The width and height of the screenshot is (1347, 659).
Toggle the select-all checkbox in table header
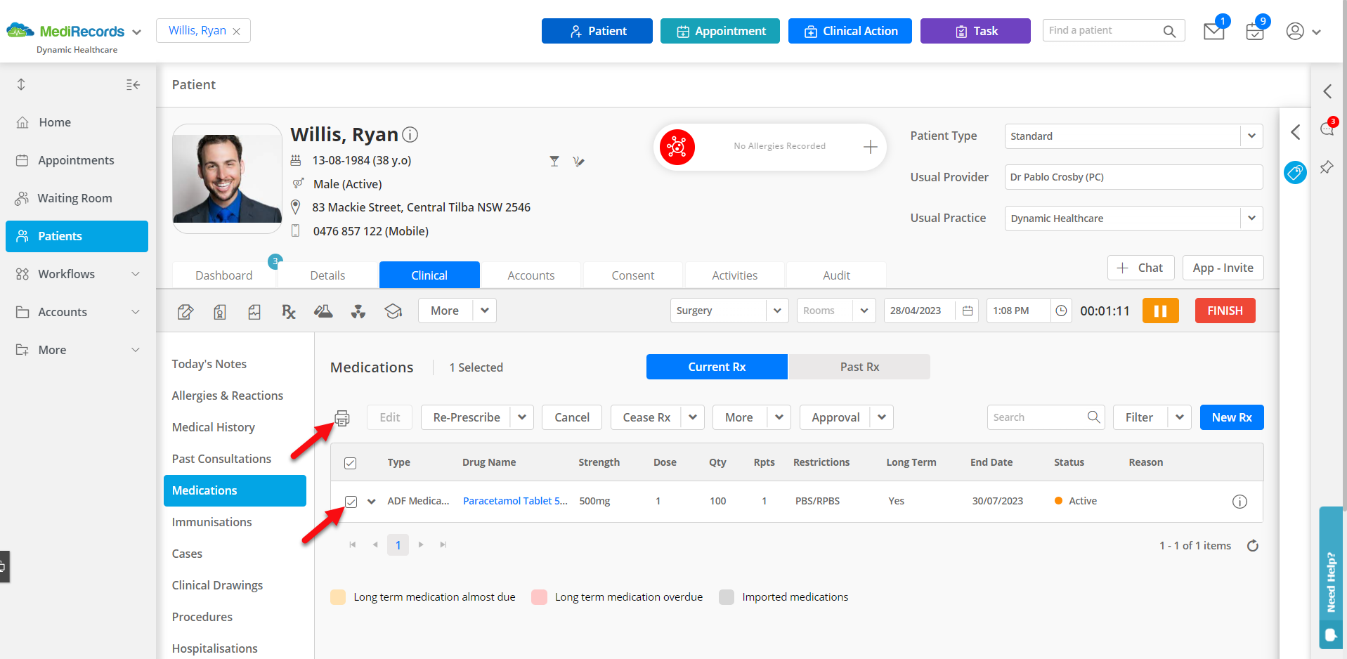click(x=350, y=463)
